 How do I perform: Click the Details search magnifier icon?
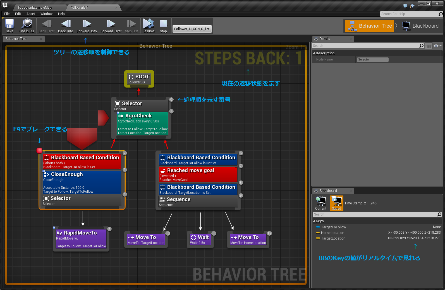point(422,46)
